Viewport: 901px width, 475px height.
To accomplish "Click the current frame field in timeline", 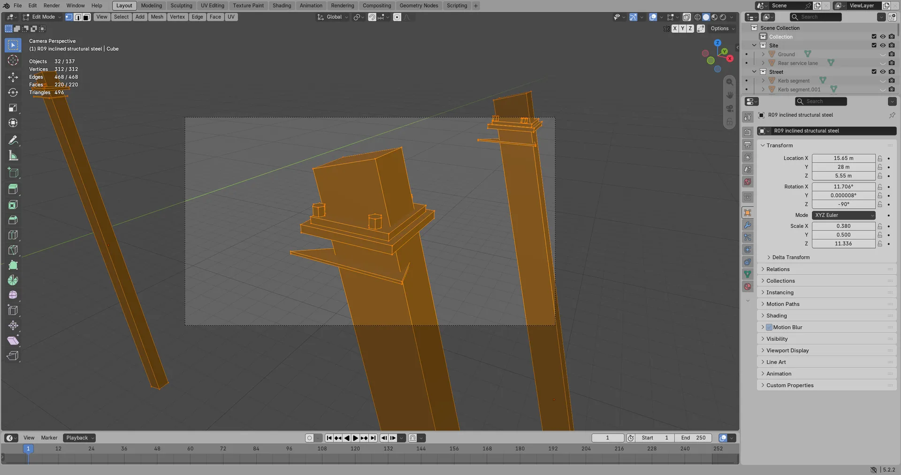I will click(607, 438).
